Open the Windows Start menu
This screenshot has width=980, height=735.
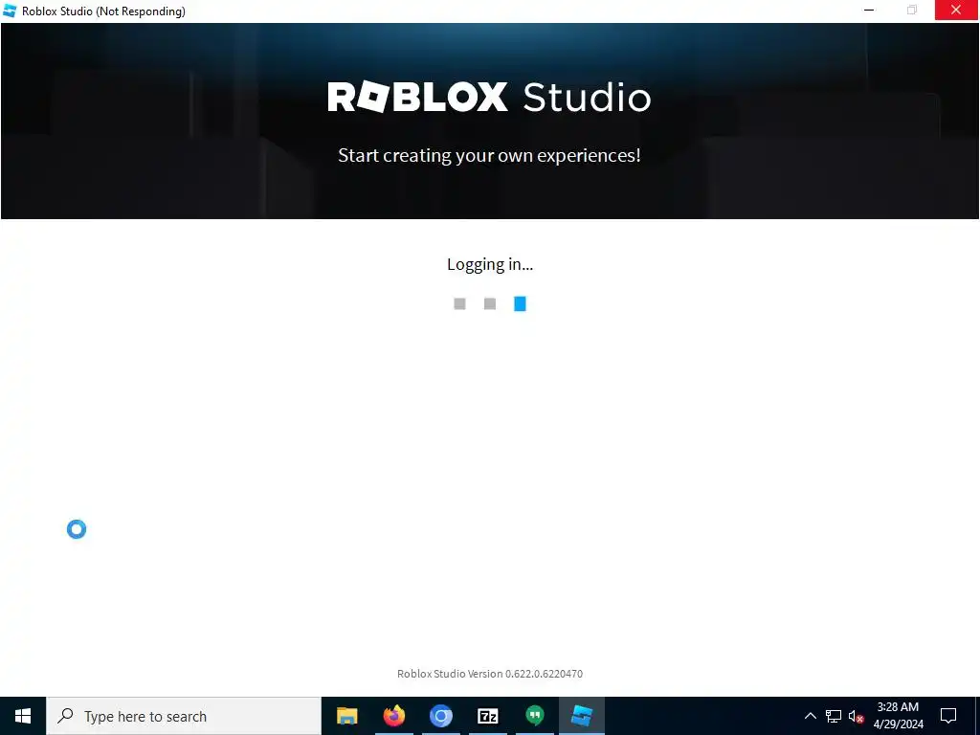pyautogui.click(x=23, y=716)
